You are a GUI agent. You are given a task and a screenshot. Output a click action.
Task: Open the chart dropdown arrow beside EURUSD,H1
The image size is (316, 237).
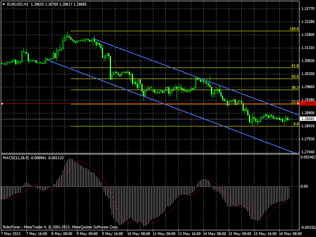click(x=4, y=4)
